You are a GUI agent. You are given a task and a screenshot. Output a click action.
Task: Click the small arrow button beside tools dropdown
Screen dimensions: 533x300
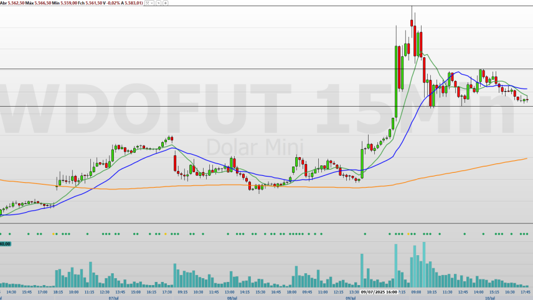click(x=158, y=3)
